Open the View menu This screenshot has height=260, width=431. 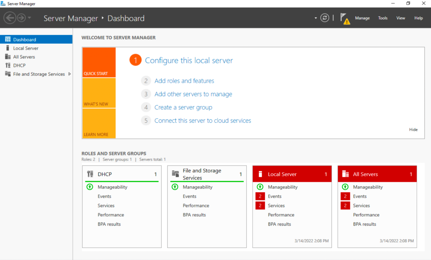401,18
